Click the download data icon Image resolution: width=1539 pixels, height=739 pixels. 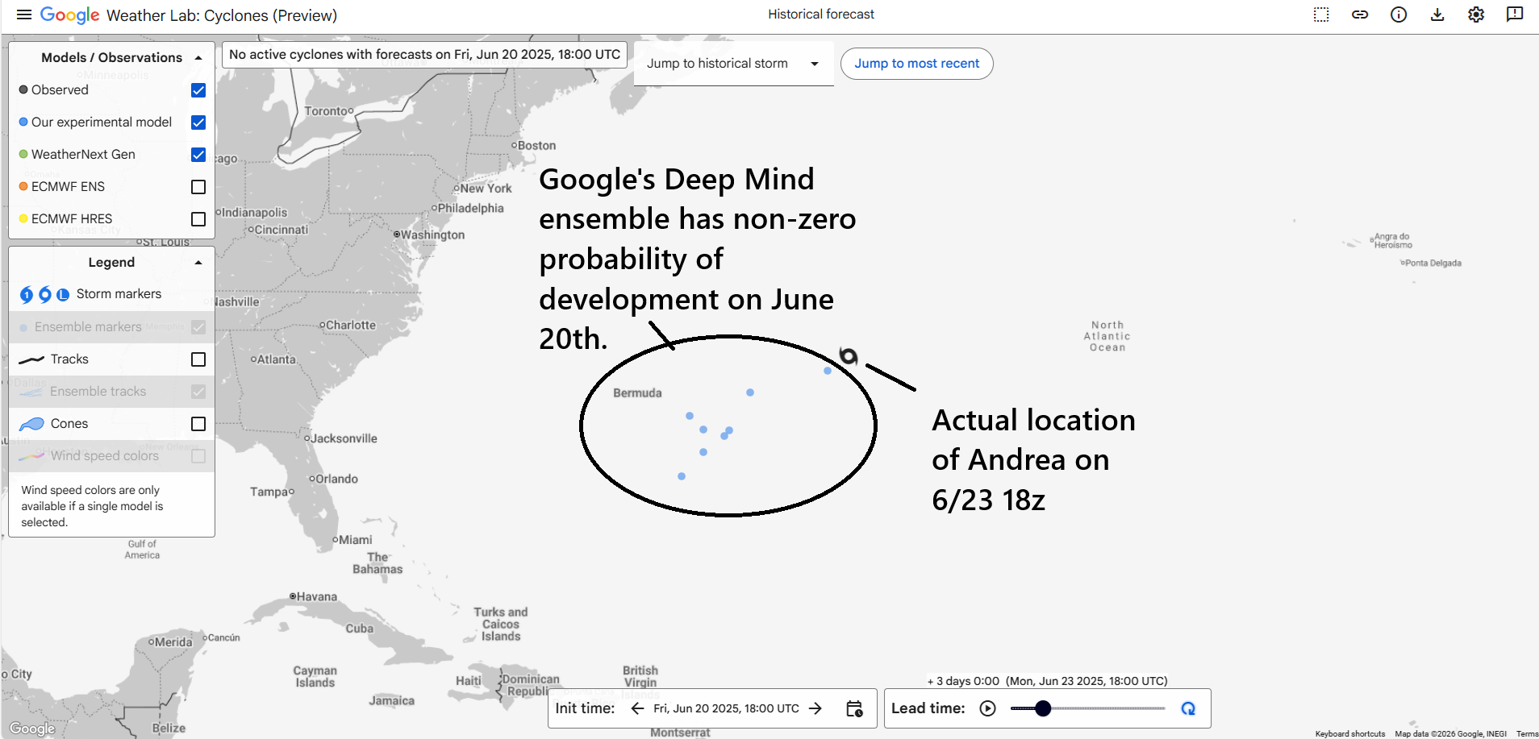pyautogui.click(x=1437, y=15)
